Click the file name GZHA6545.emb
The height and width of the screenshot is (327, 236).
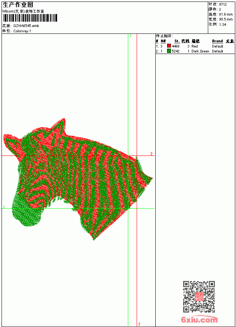(26, 26)
